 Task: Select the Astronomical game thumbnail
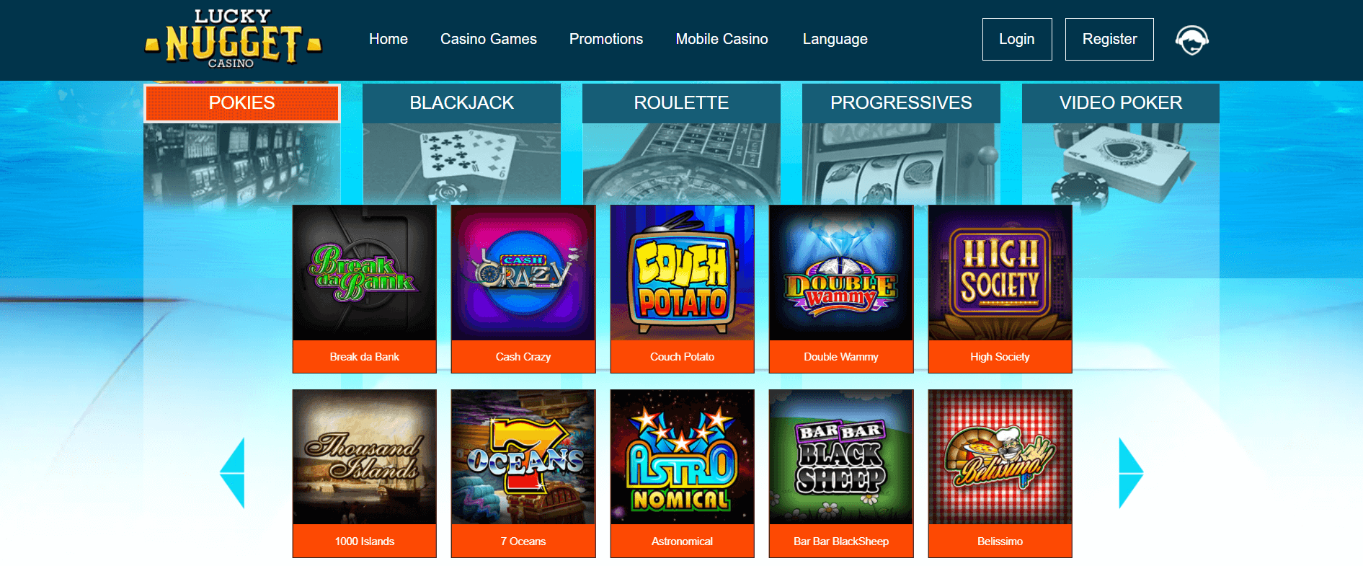click(682, 457)
